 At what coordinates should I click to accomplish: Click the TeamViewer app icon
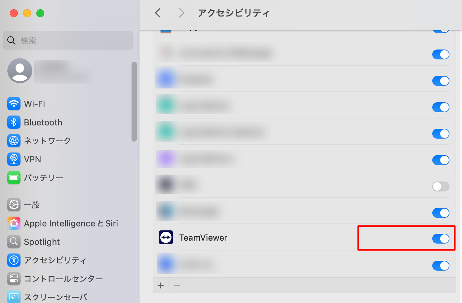click(166, 237)
